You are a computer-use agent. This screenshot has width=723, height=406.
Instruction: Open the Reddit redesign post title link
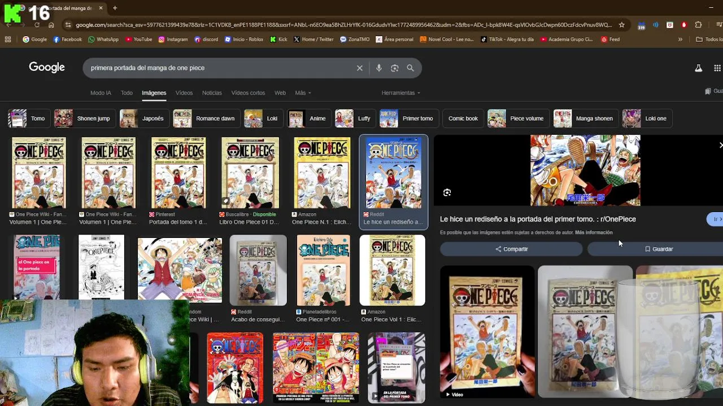pyautogui.click(x=538, y=219)
